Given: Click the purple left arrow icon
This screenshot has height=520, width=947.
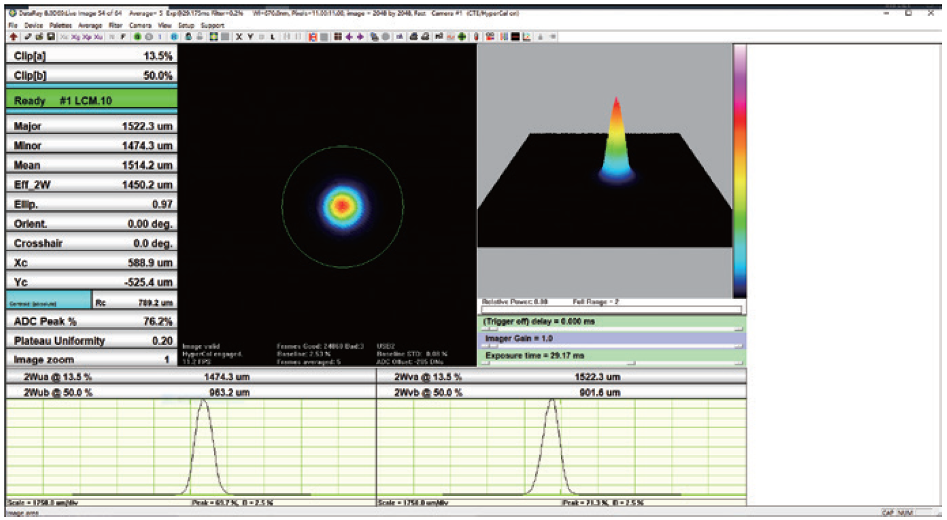Looking at the screenshot, I should 349,37.
